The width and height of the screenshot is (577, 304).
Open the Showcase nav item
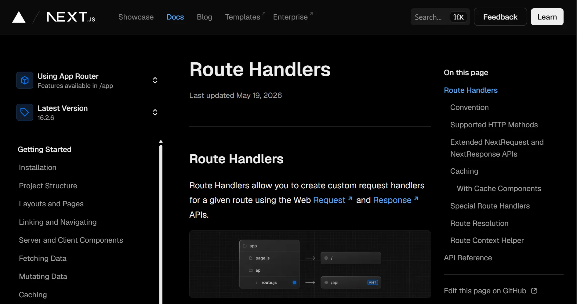point(136,17)
